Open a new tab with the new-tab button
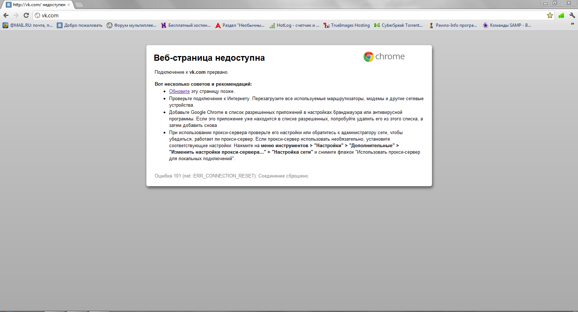The image size is (578, 312). (x=79, y=5)
